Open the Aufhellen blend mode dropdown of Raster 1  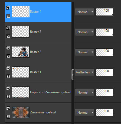pos(85,72)
